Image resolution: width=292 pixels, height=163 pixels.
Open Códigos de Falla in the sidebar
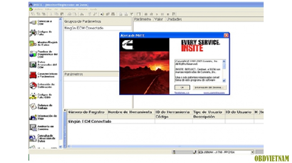pos(43,33)
